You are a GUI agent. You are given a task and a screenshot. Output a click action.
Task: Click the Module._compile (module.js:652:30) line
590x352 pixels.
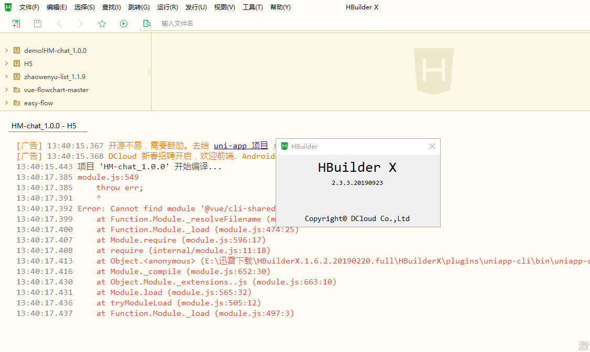183,271
